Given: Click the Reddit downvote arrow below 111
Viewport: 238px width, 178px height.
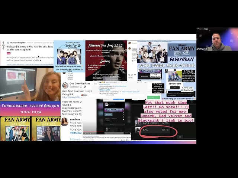Looking at the screenshot, I should pyautogui.click(x=3, y=48).
